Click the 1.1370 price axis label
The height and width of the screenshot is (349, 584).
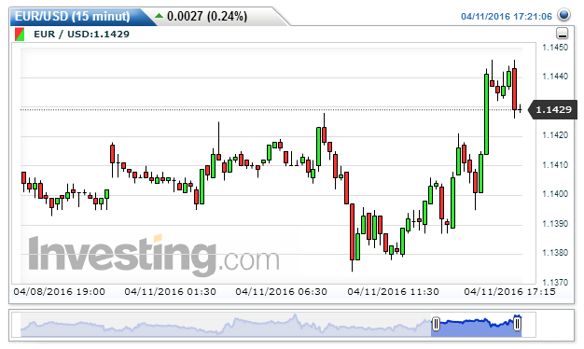(x=555, y=283)
